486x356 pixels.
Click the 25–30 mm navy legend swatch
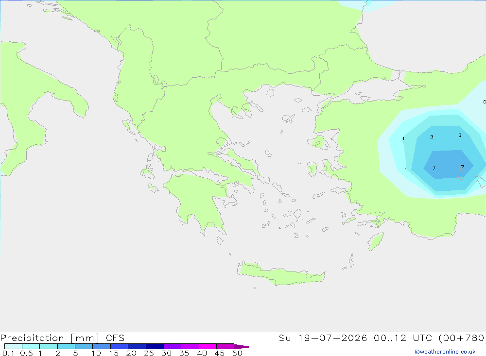155,346
